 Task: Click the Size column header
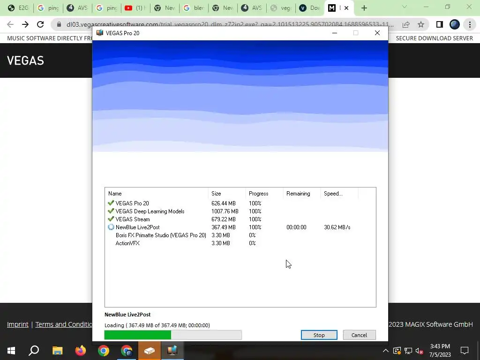pos(227,194)
